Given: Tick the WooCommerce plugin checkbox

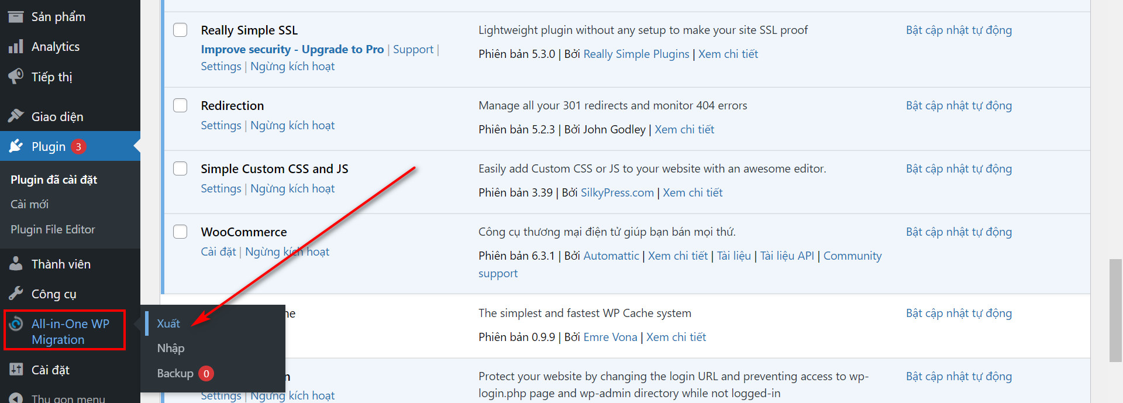Looking at the screenshot, I should (180, 232).
